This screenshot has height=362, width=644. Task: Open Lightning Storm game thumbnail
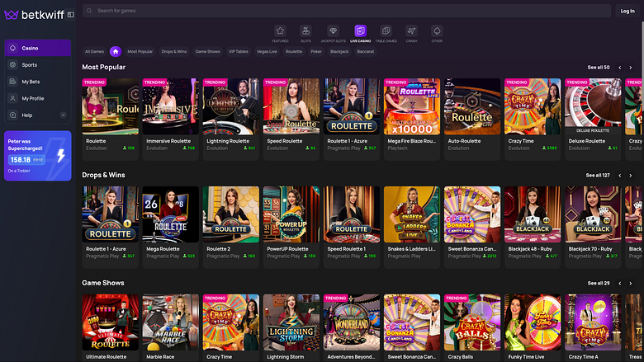click(291, 322)
